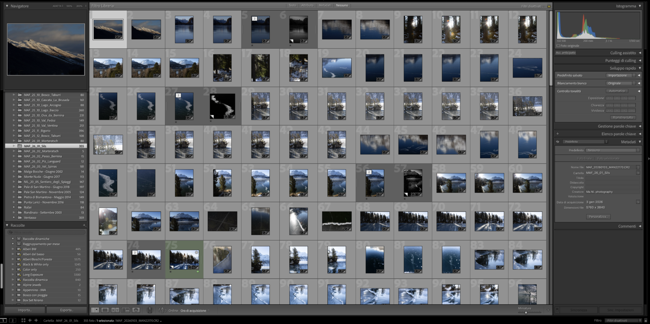Screen dimensions: 650x324
Task: Click Automatico tone control button
Action: [617, 91]
